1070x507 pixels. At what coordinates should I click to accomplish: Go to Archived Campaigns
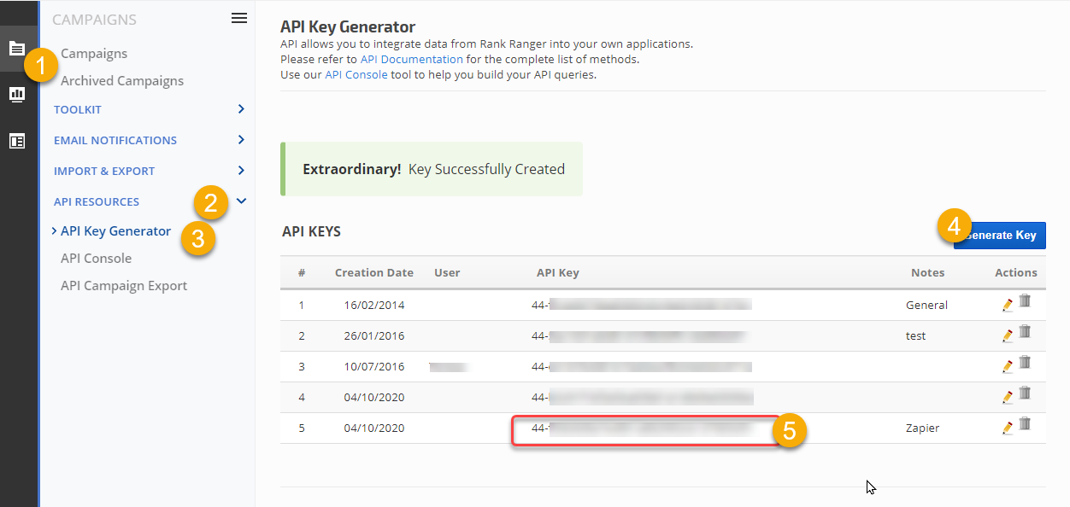pos(122,81)
